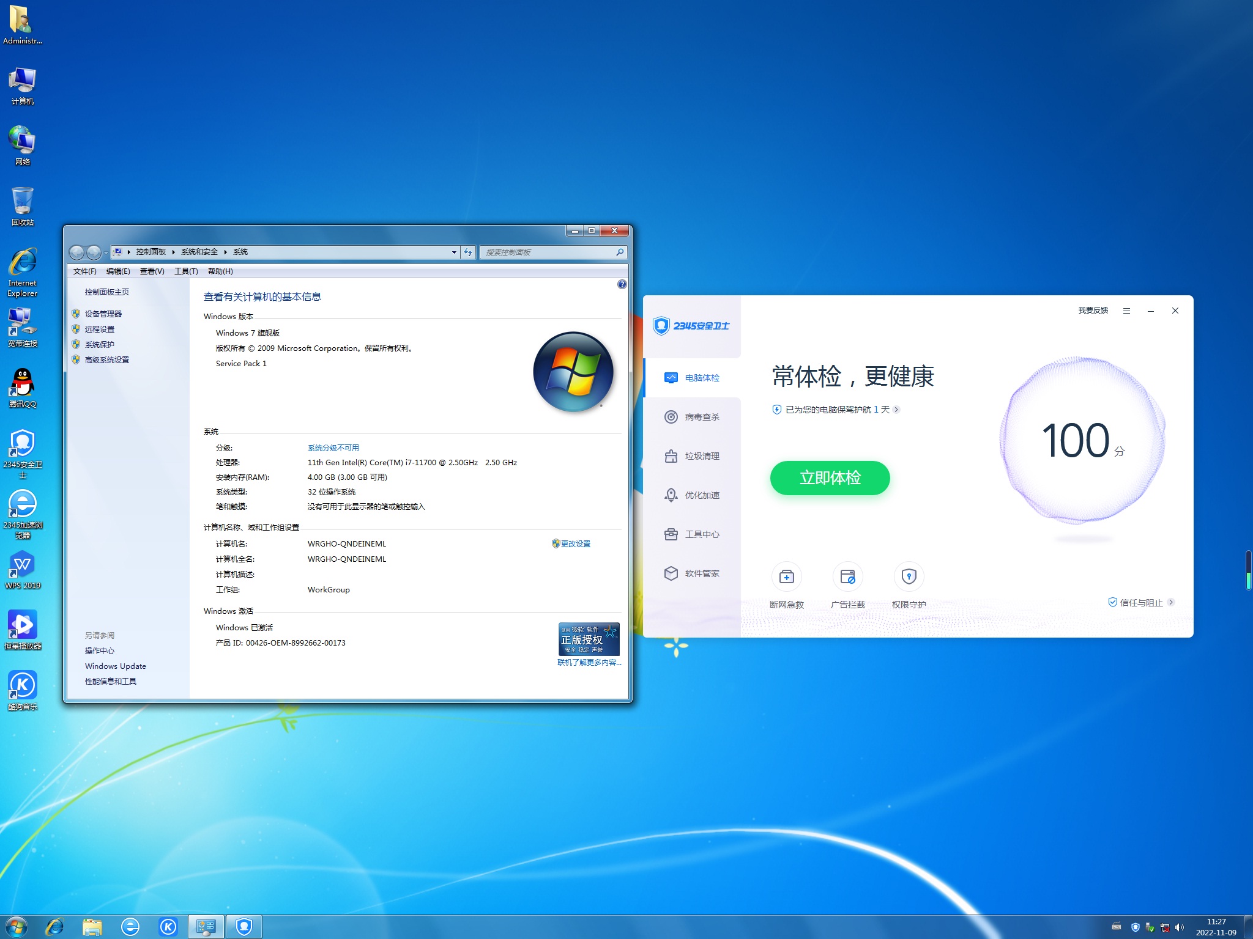Open 远程设置 link
Screen dimensions: 1253x939
(100, 329)
